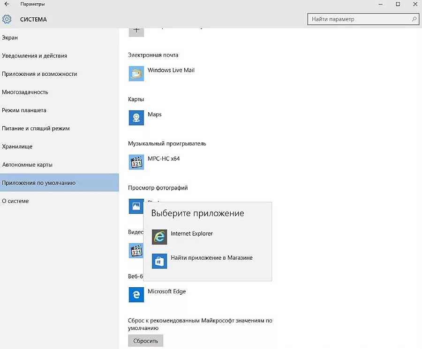Select Автономные карты

click(59, 165)
